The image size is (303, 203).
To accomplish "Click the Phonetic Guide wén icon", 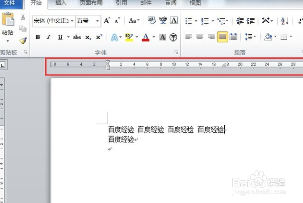I will click(x=163, y=20).
